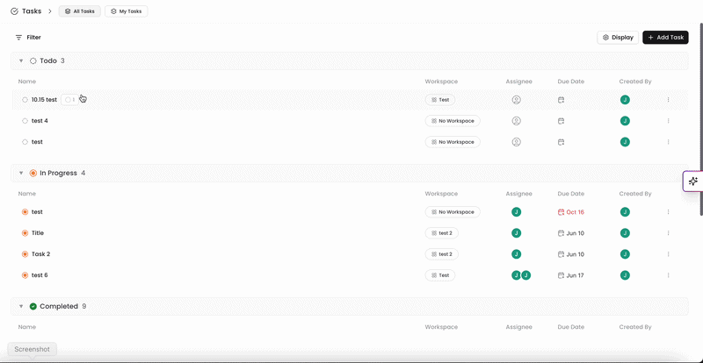
Task: Open the task named test 4
Action: point(40,121)
